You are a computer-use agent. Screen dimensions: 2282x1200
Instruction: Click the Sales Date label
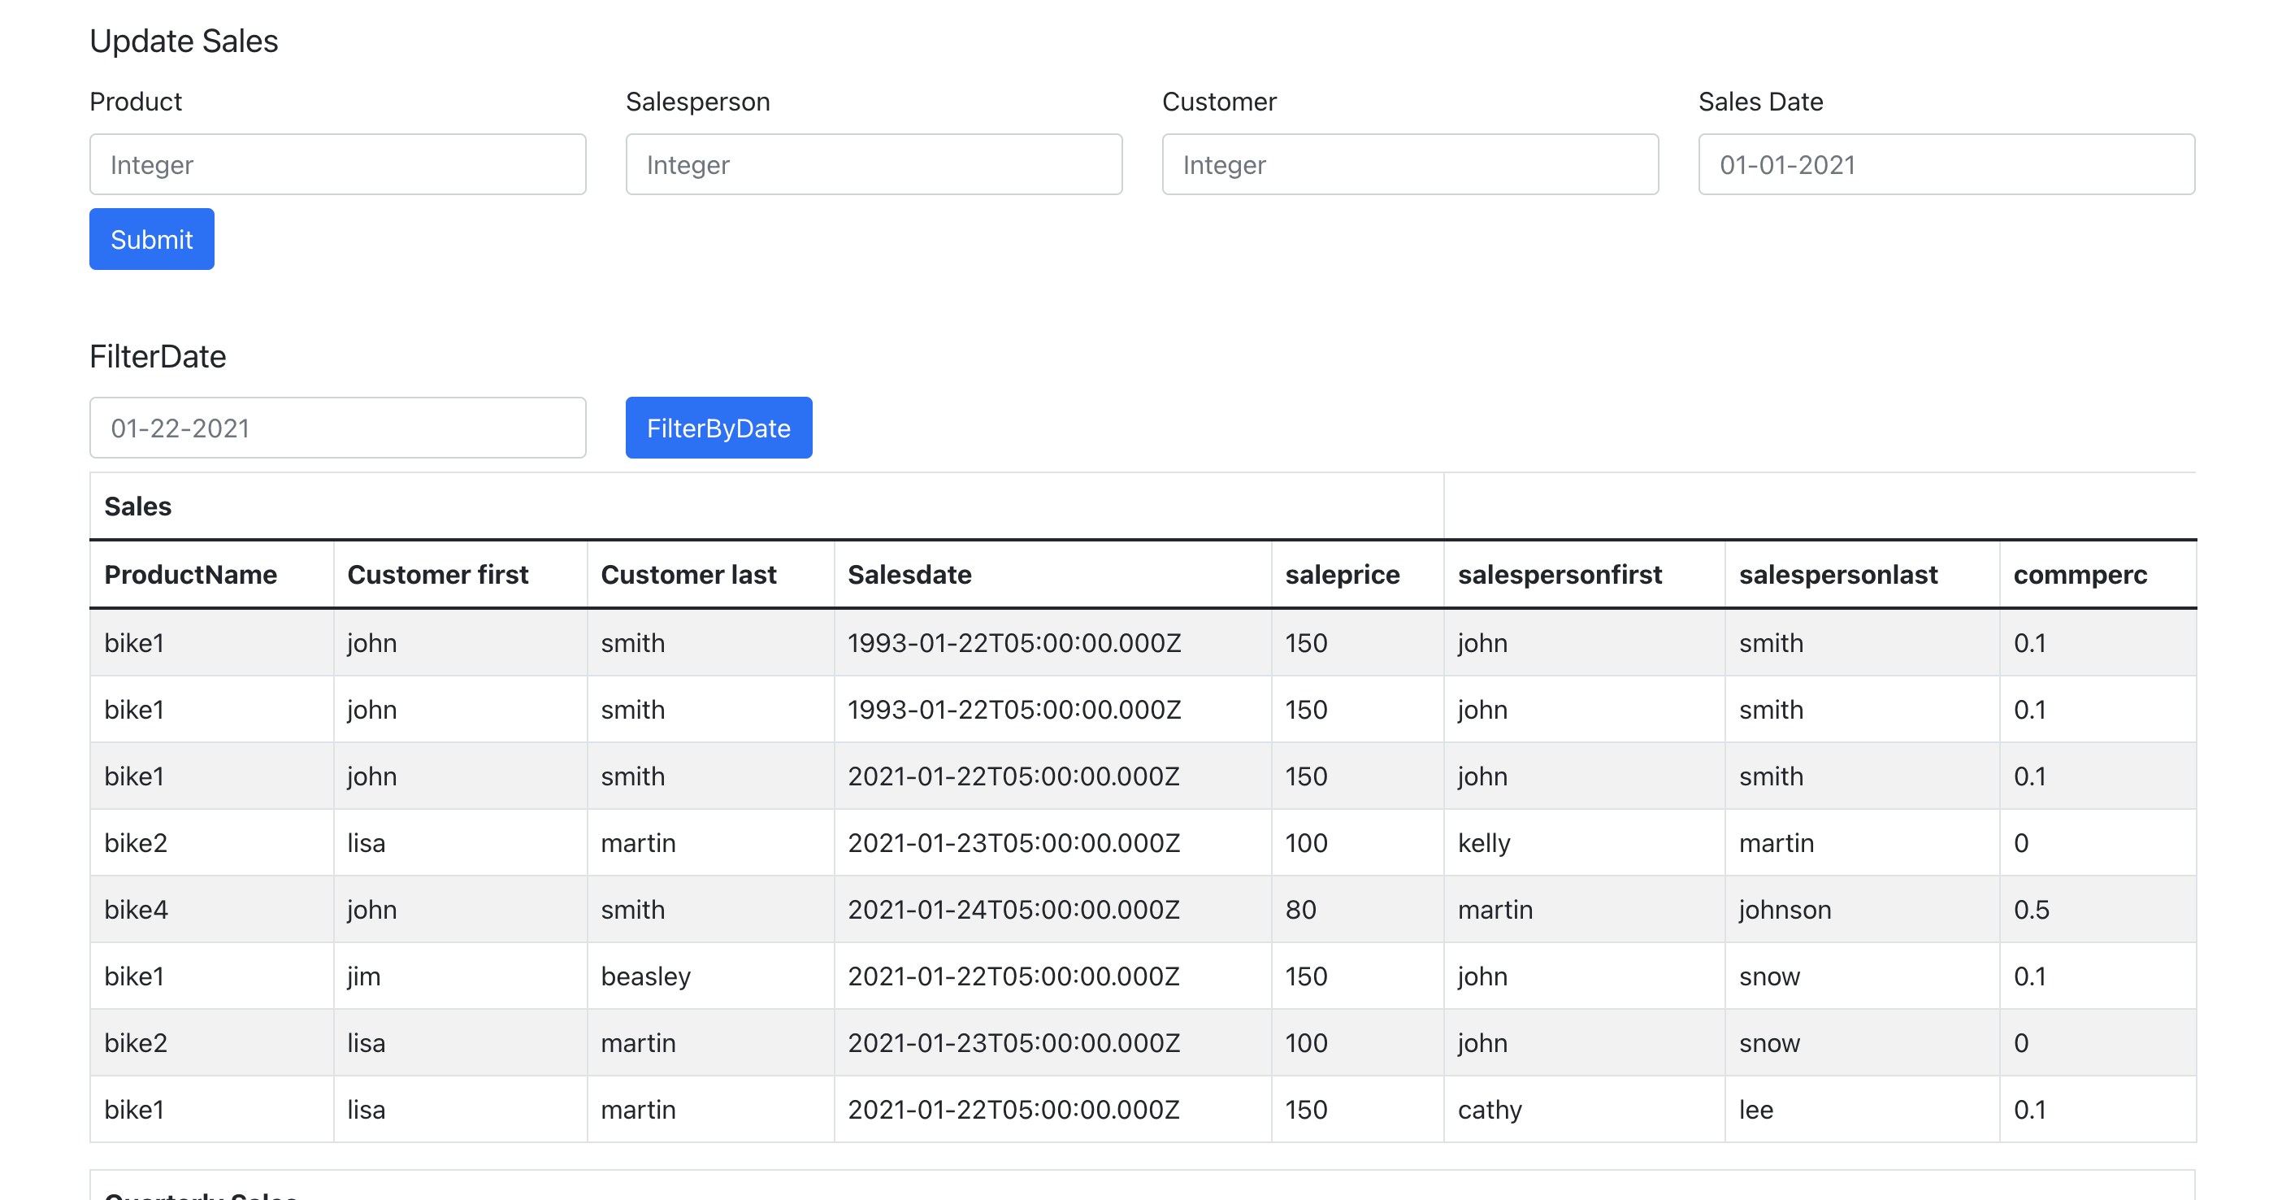(x=1760, y=102)
